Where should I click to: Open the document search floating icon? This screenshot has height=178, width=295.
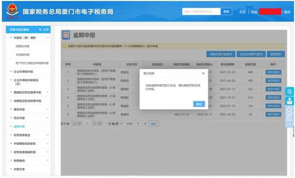click(x=290, y=92)
